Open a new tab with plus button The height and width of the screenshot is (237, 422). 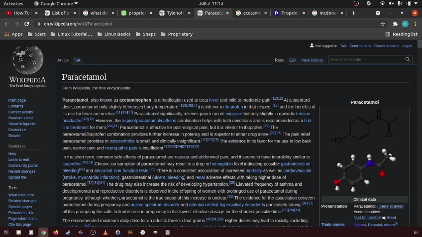click(354, 13)
